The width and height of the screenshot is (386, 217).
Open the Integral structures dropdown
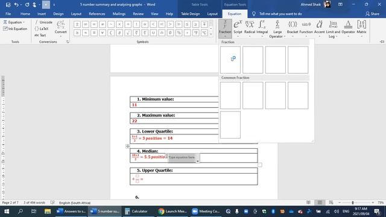pyautogui.click(x=262, y=29)
